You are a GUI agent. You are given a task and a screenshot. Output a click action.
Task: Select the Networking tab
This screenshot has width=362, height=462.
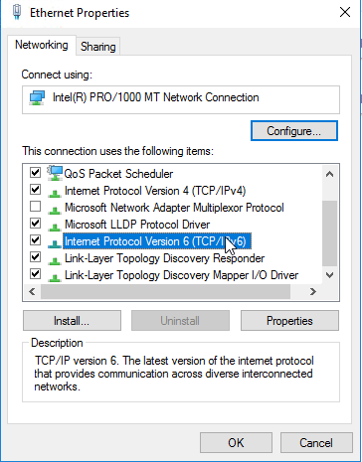coord(42,45)
